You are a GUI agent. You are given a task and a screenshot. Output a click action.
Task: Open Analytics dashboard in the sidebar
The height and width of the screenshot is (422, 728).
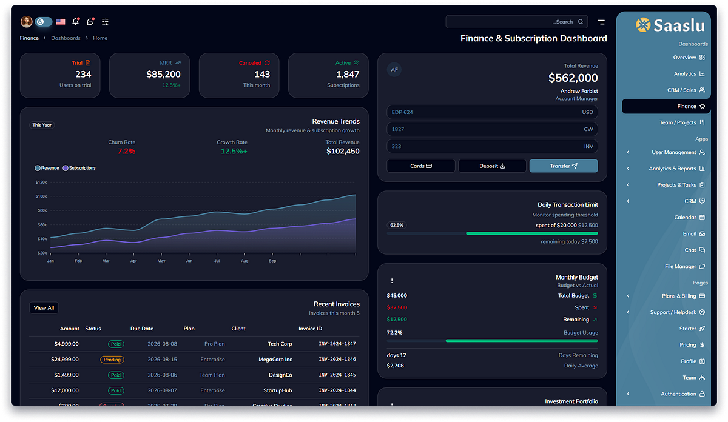click(x=689, y=74)
